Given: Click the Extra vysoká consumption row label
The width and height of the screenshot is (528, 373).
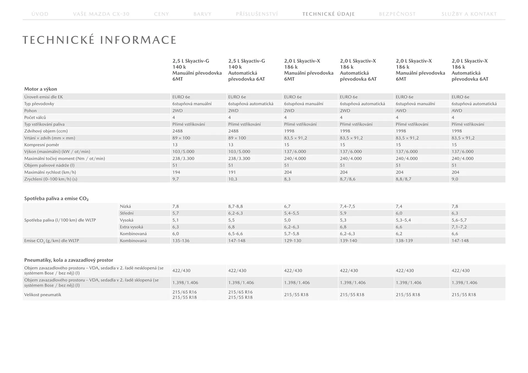Looking at the screenshot, I should 131,227.
